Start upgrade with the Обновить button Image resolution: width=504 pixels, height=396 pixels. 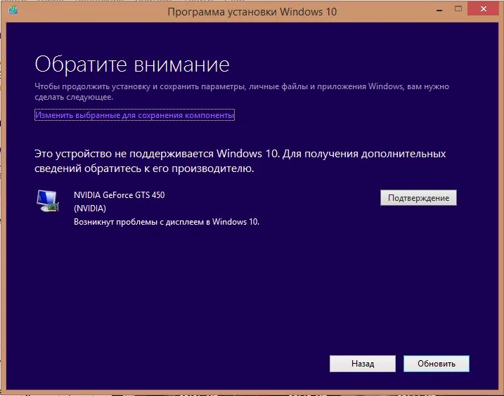(437, 364)
